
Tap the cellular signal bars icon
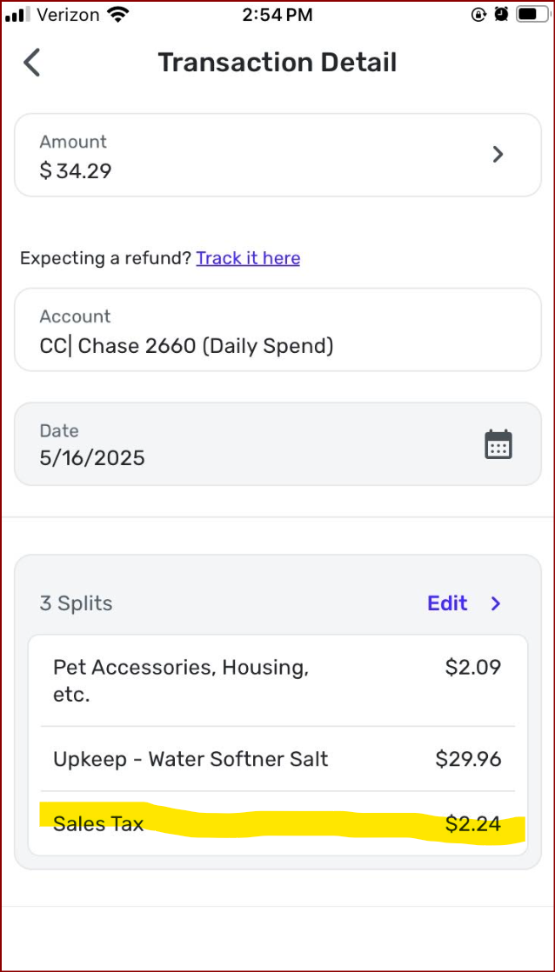click(17, 15)
